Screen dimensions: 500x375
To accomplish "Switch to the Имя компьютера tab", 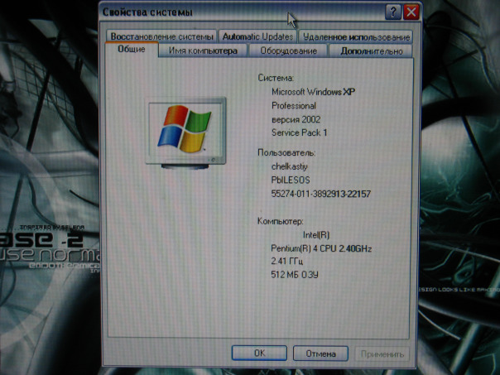I will tap(203, 50).
